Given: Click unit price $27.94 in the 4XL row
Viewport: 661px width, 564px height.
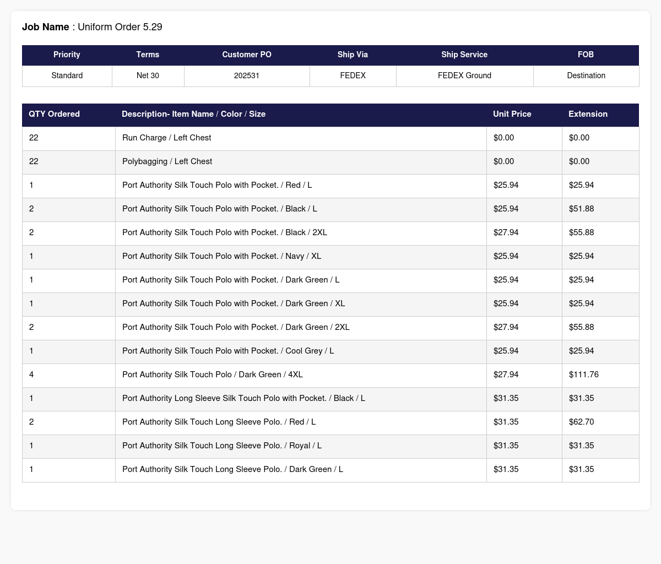Looking at the screenshot, I should click(x=506, y=375).
